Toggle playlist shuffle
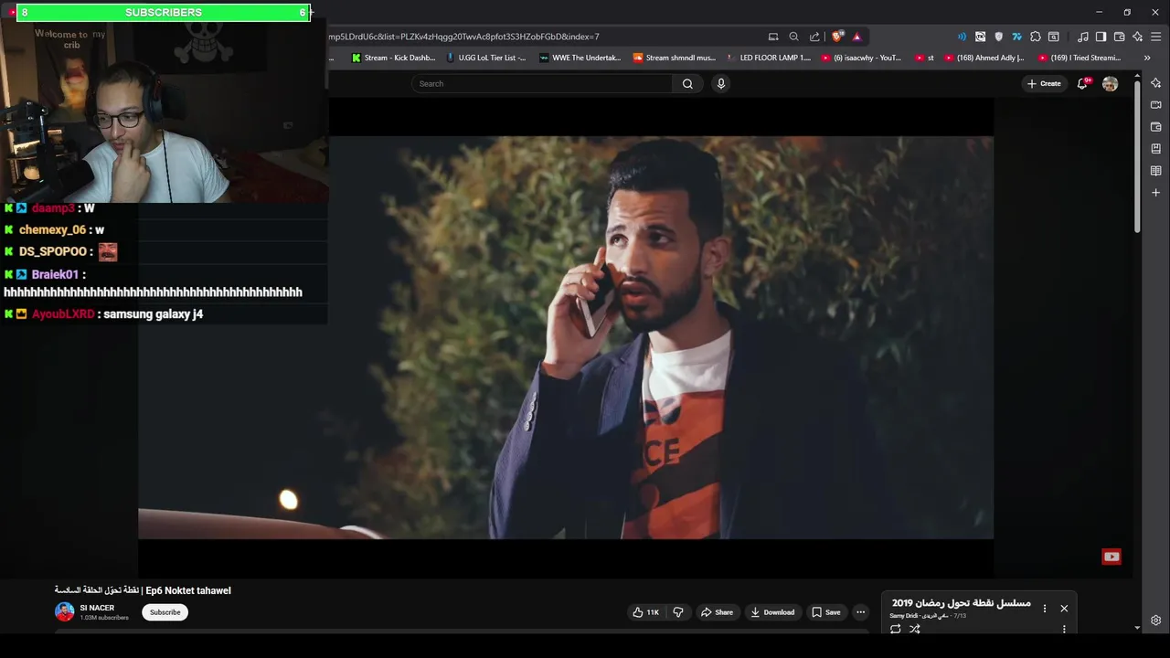This screenshot has height=658, width=1170. [914, 629]
